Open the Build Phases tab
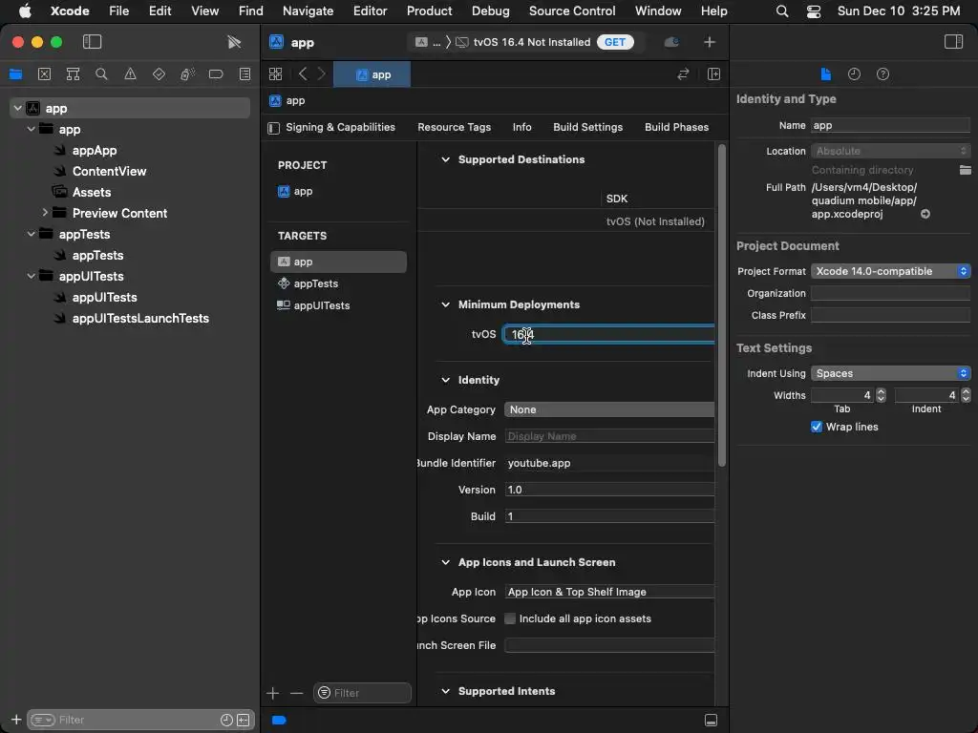978x733 pixels. point(676,127)
